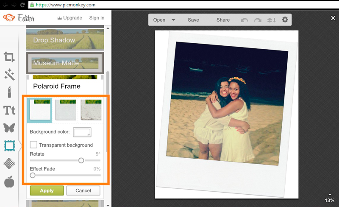339x207 pixels.
Task: Cancel the Polaroid frame
Action: (83, 190)
